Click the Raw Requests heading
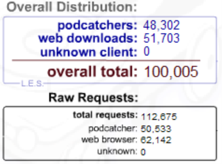The width and height of the screenshot is (222, 164). 93,98
